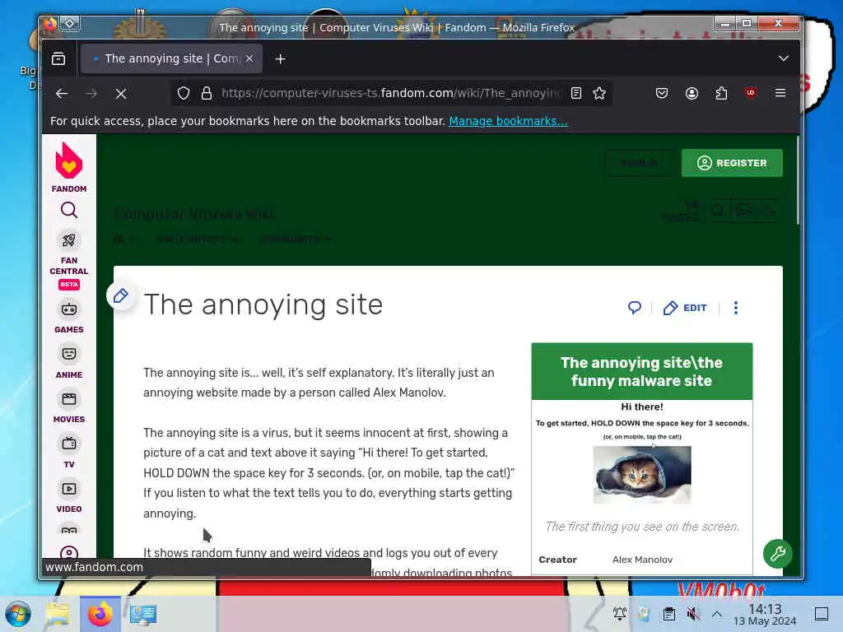Image resolution: width=843 pixels, height=632 pixels.
Task: Expand the list all tabs chevron
Action: [784, 58]
